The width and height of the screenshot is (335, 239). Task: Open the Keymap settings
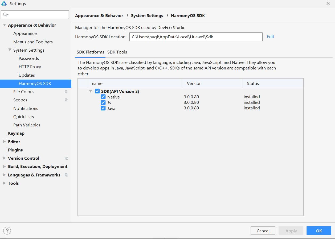coord(16,133)
